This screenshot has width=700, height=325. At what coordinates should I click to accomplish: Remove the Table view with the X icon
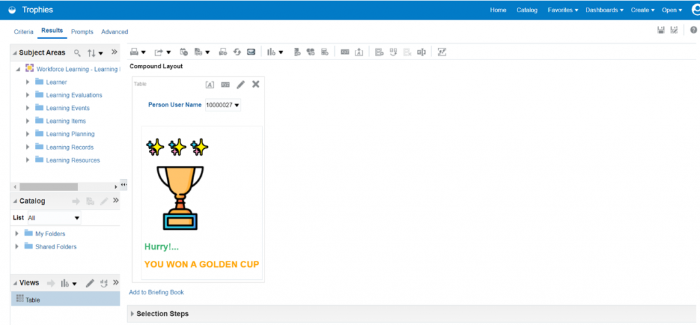click(256, 84)
